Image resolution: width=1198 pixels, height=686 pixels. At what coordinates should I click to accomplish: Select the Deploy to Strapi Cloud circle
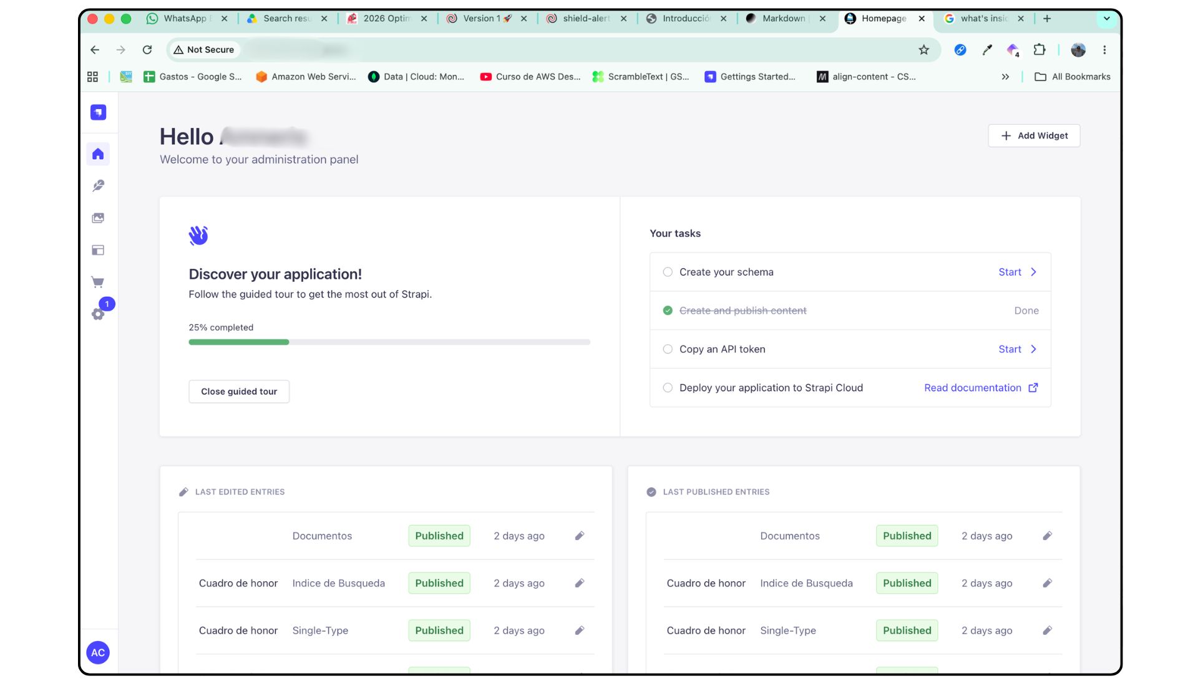(668, 388)
